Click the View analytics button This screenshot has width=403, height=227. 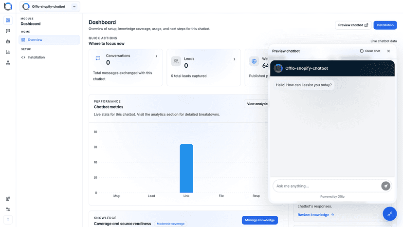[x=257, y=104]
